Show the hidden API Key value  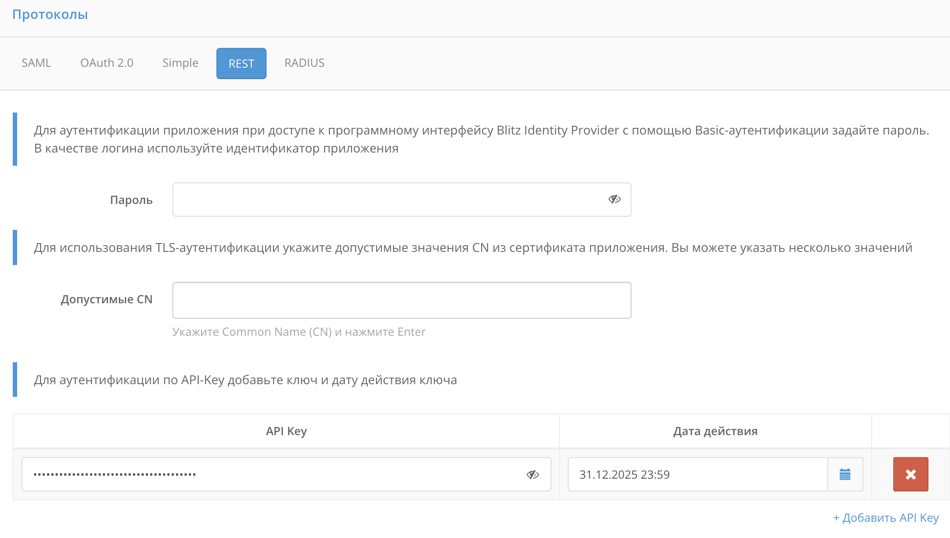point(533,475)
